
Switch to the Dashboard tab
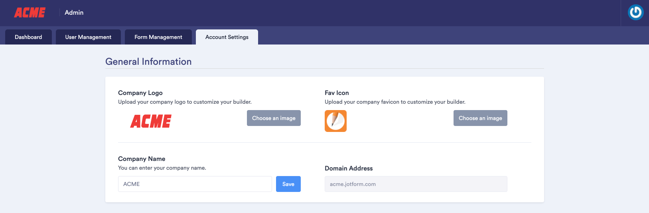point(28,37)
